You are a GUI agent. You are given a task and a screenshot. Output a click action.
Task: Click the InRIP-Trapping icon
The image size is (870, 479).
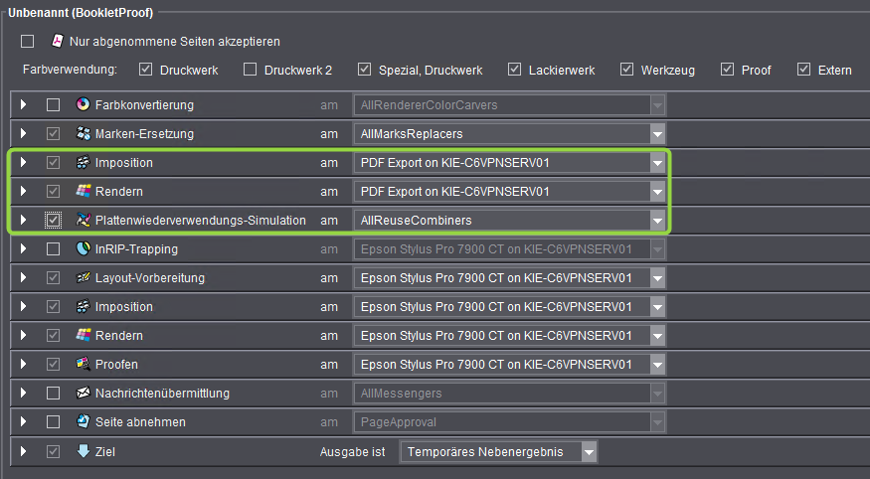[x=83, y=249]
